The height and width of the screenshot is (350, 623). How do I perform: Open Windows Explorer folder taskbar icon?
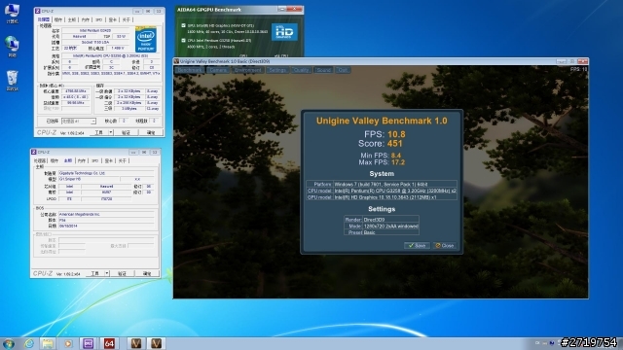(x=48, y=343)
